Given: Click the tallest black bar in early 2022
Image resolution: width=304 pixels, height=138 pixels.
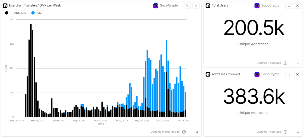Looking at the screenshot, I should tap(31, 71).
